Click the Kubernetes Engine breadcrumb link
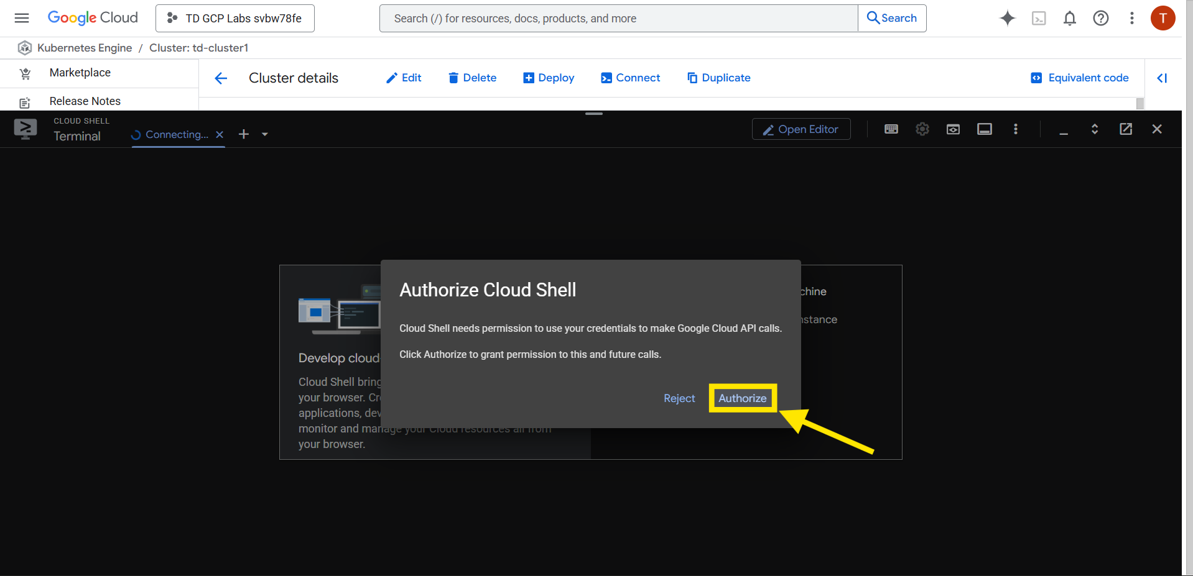 click(85, 48)
